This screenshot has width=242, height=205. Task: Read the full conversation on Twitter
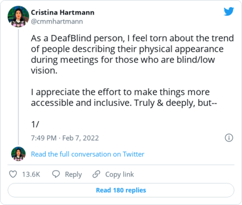click(88, 154)
